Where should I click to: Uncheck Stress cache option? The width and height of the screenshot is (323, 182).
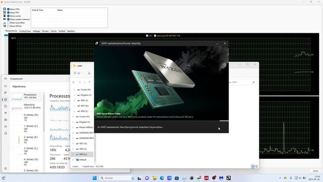pos(8,16)
